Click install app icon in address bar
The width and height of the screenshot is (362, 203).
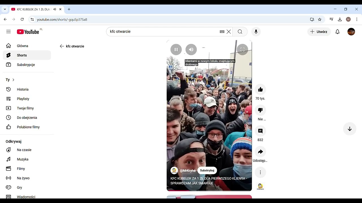click(312, 19)
